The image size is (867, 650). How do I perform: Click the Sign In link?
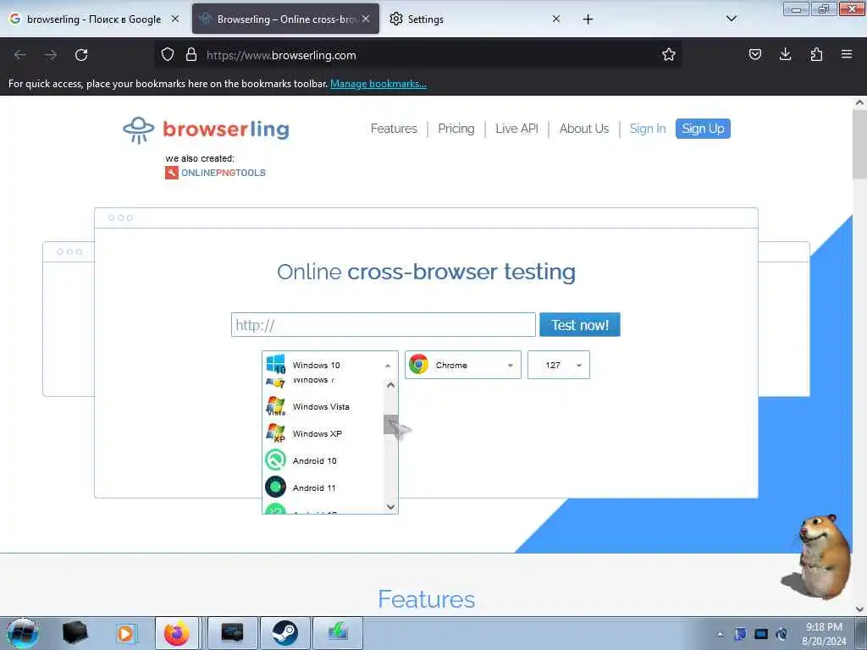(648, 129)
